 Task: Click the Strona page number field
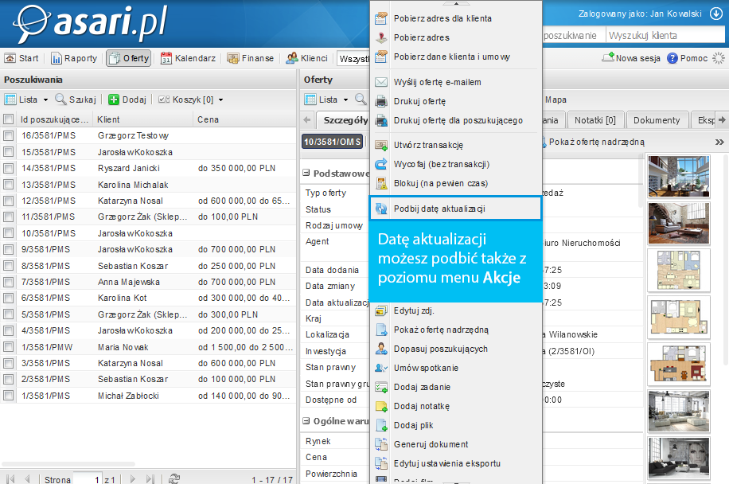pyautogui.click(x=88, y=479)
